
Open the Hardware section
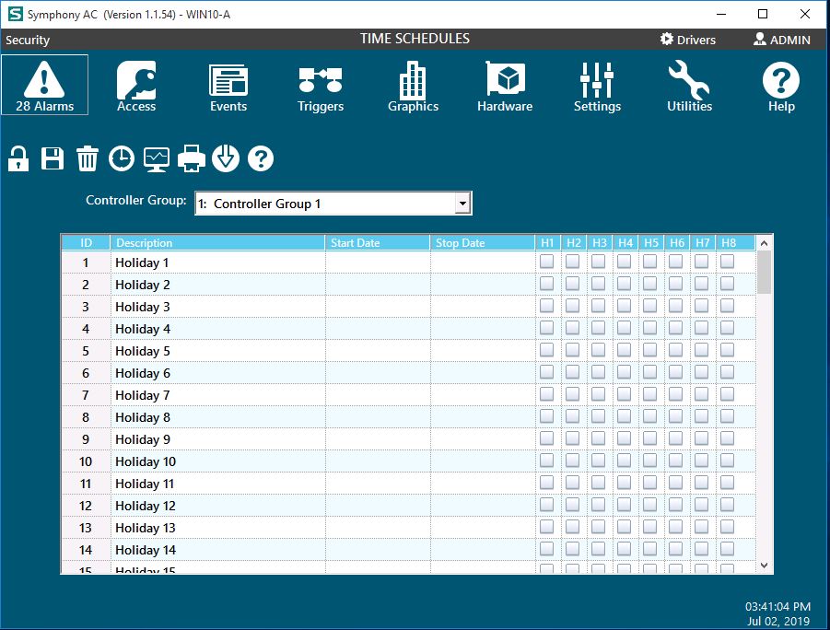[x=505, y=87]
